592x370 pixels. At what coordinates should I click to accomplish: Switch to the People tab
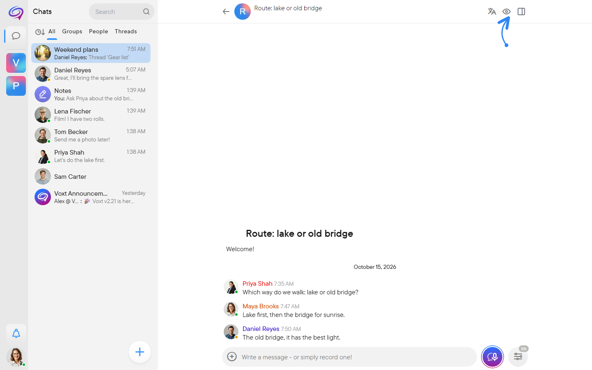(x=99, y=32)
